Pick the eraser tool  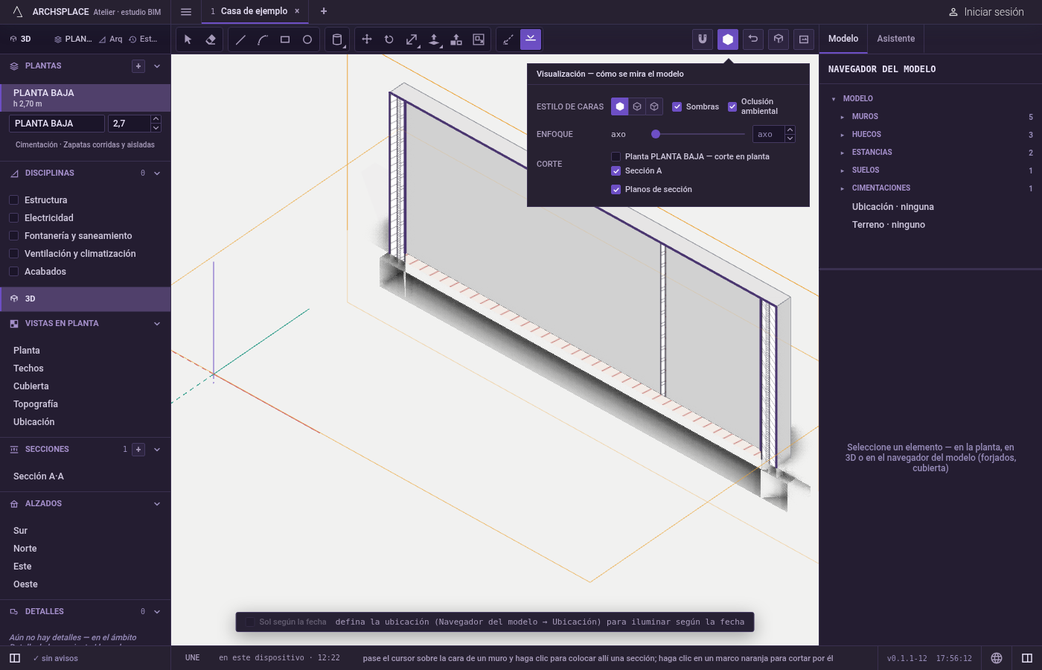click(x=211, y=39)
